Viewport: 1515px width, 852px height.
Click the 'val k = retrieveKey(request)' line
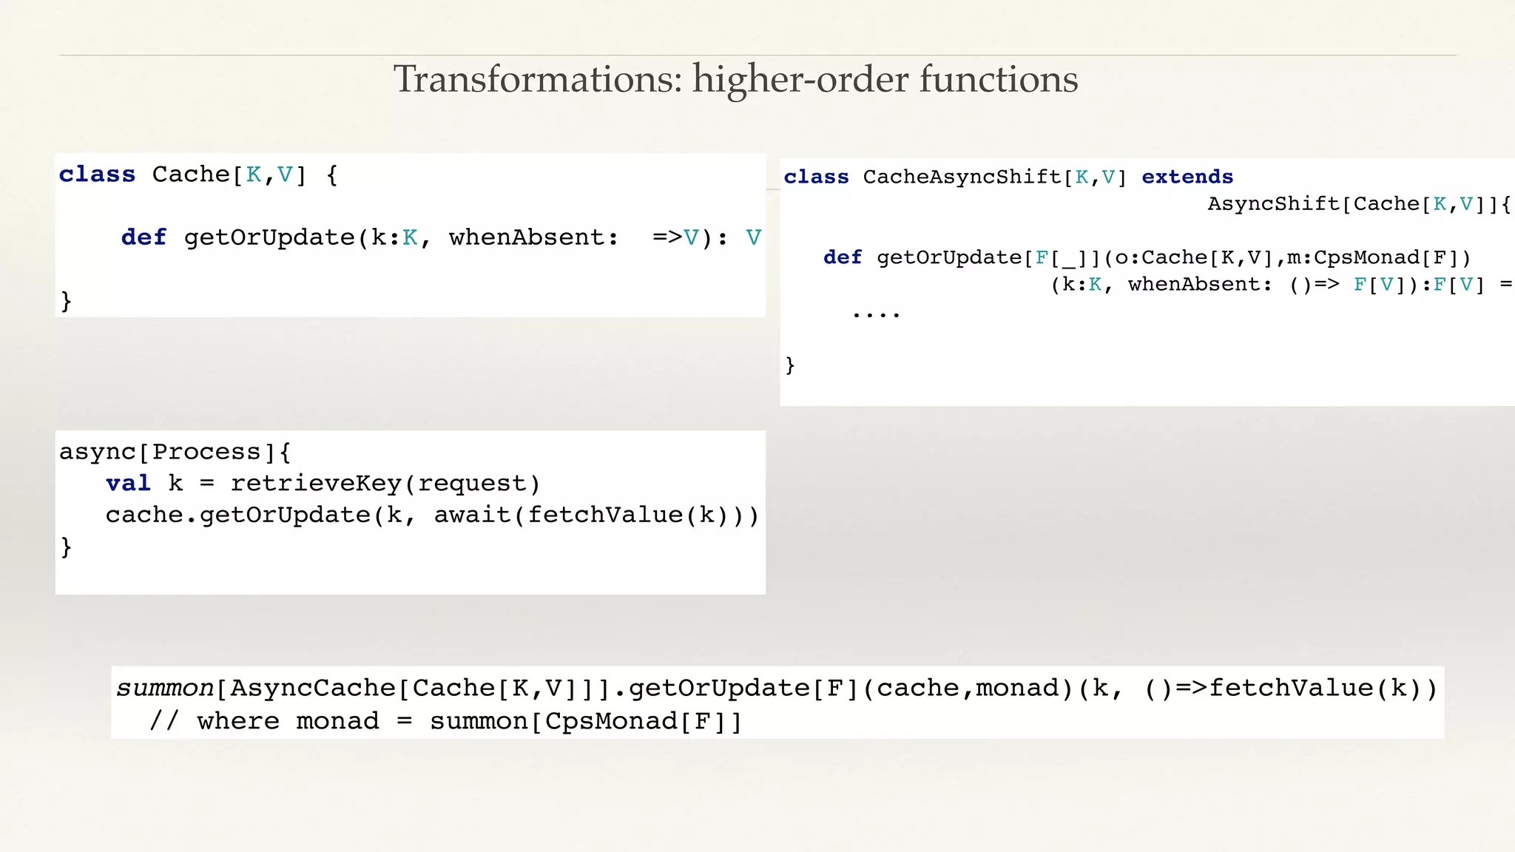tap(323, 484)
